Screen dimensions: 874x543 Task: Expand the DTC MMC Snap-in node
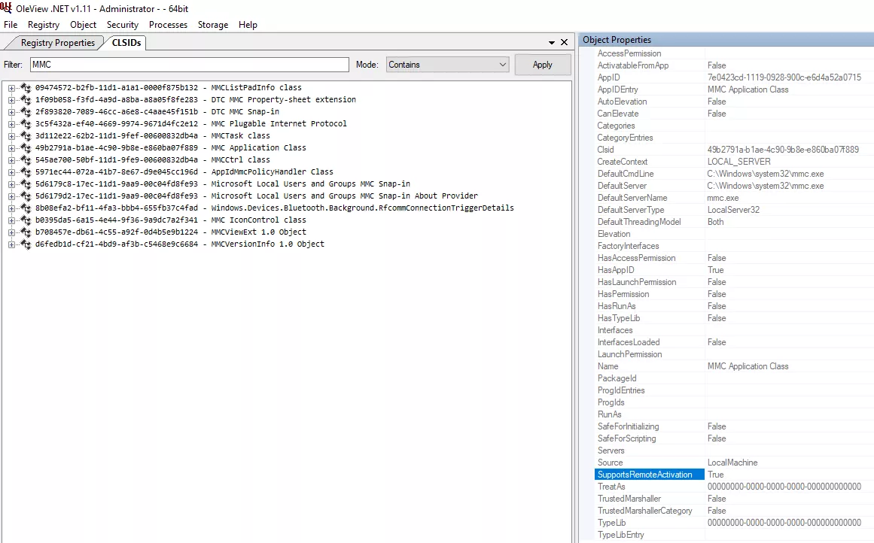[11, 111]
